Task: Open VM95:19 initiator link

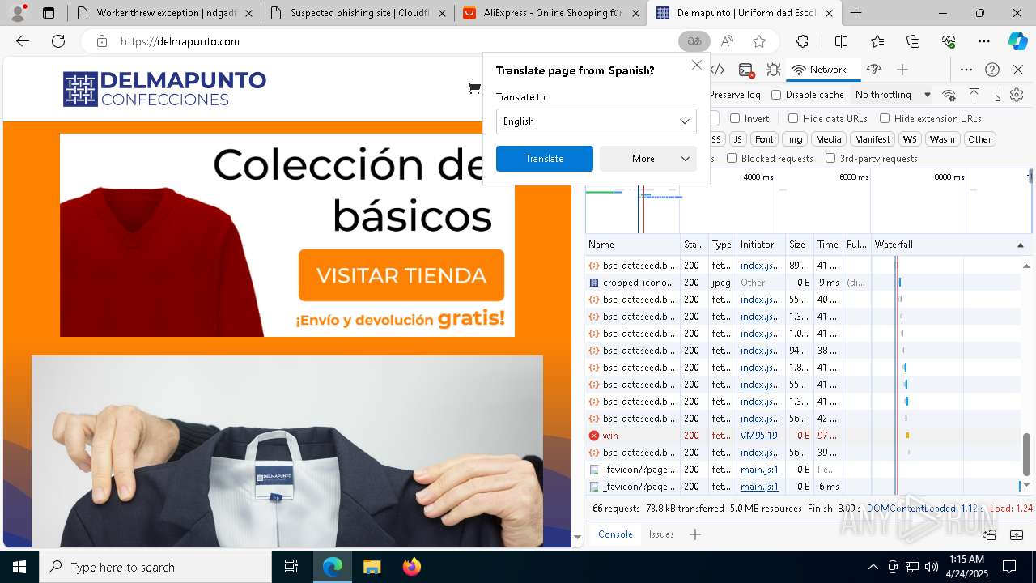Action: click(758, 436)
